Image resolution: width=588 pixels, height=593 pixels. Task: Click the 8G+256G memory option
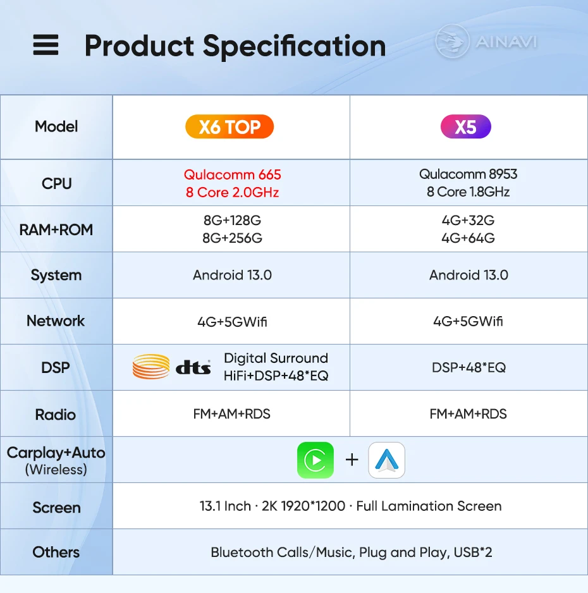click(232, 238)
